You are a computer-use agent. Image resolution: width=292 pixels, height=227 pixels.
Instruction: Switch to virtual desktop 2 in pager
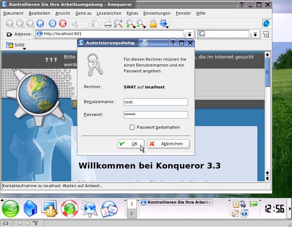[x=132, y=213]
